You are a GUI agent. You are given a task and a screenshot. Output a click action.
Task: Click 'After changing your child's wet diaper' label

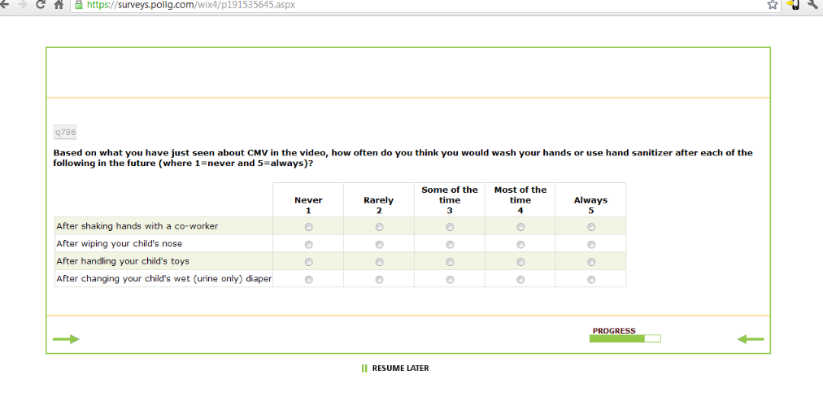[x=163, y=279]
